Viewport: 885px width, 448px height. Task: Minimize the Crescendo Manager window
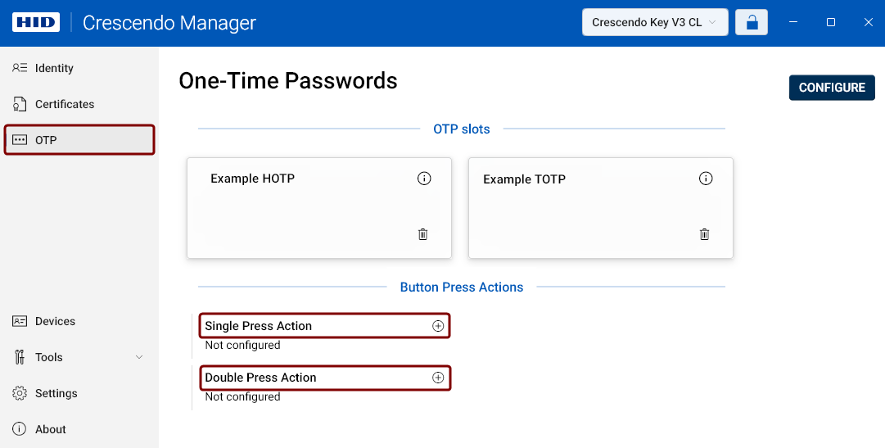tap(793, 22)
